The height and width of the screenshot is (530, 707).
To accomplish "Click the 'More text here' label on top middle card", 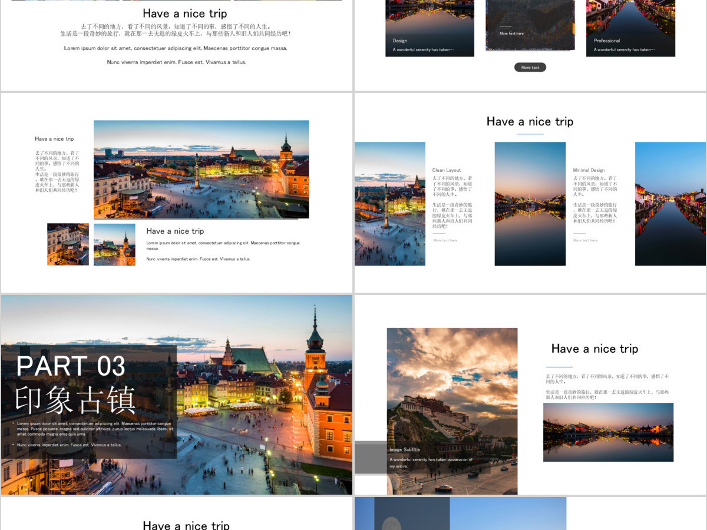I will point(511,34).
